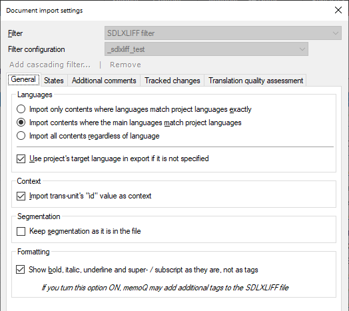Switch to the General tab
349x311 pixels.
(x=23, y=79)
